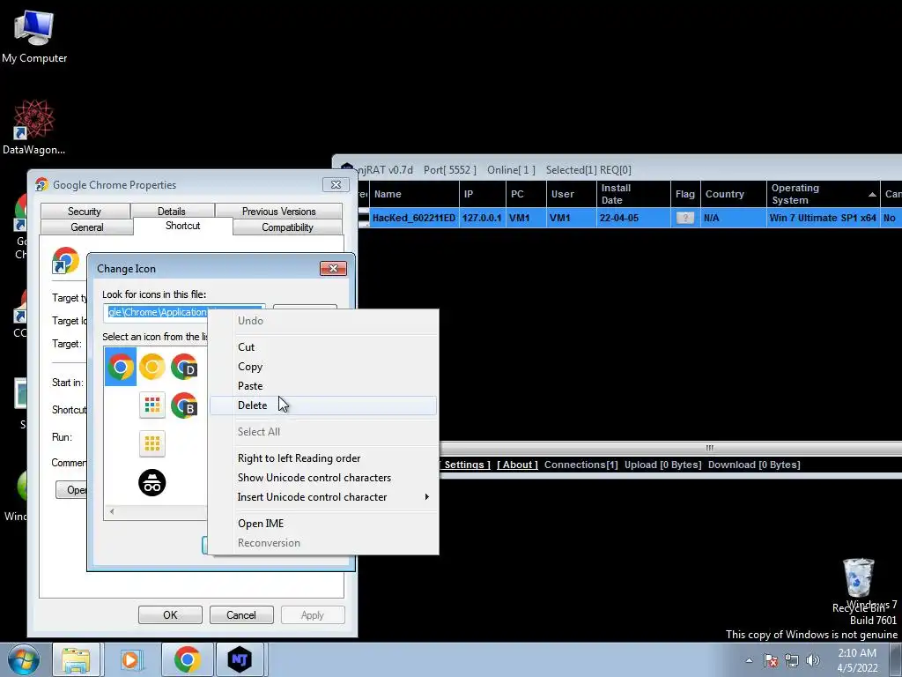Switch to njRAT taskbar button

click(240, 659)
